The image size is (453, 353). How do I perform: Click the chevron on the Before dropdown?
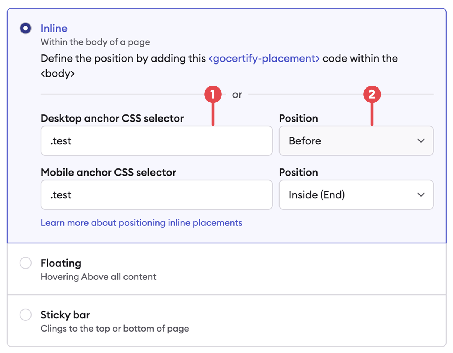pyautogui.click(x=421, y=141)
